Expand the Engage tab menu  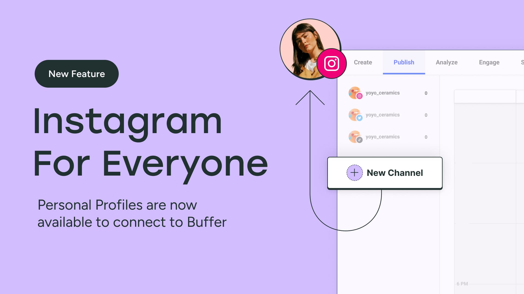tap(489, 62)
